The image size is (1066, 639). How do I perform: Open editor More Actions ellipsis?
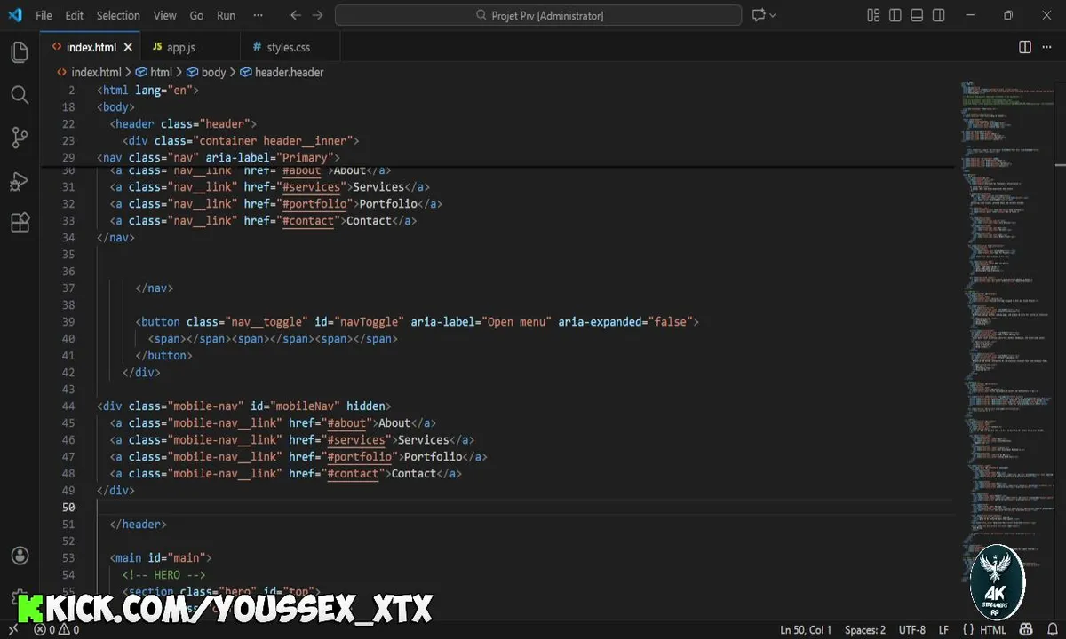tap(1048, 47)
